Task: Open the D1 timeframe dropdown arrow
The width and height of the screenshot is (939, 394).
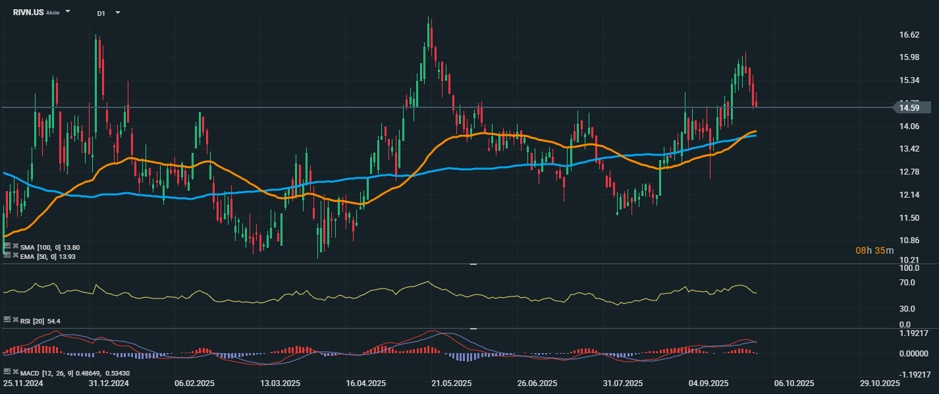Action: [x=118, y=13]
